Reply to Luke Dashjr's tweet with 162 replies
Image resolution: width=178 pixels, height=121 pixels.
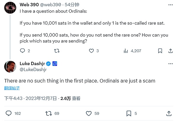point(9,113)
